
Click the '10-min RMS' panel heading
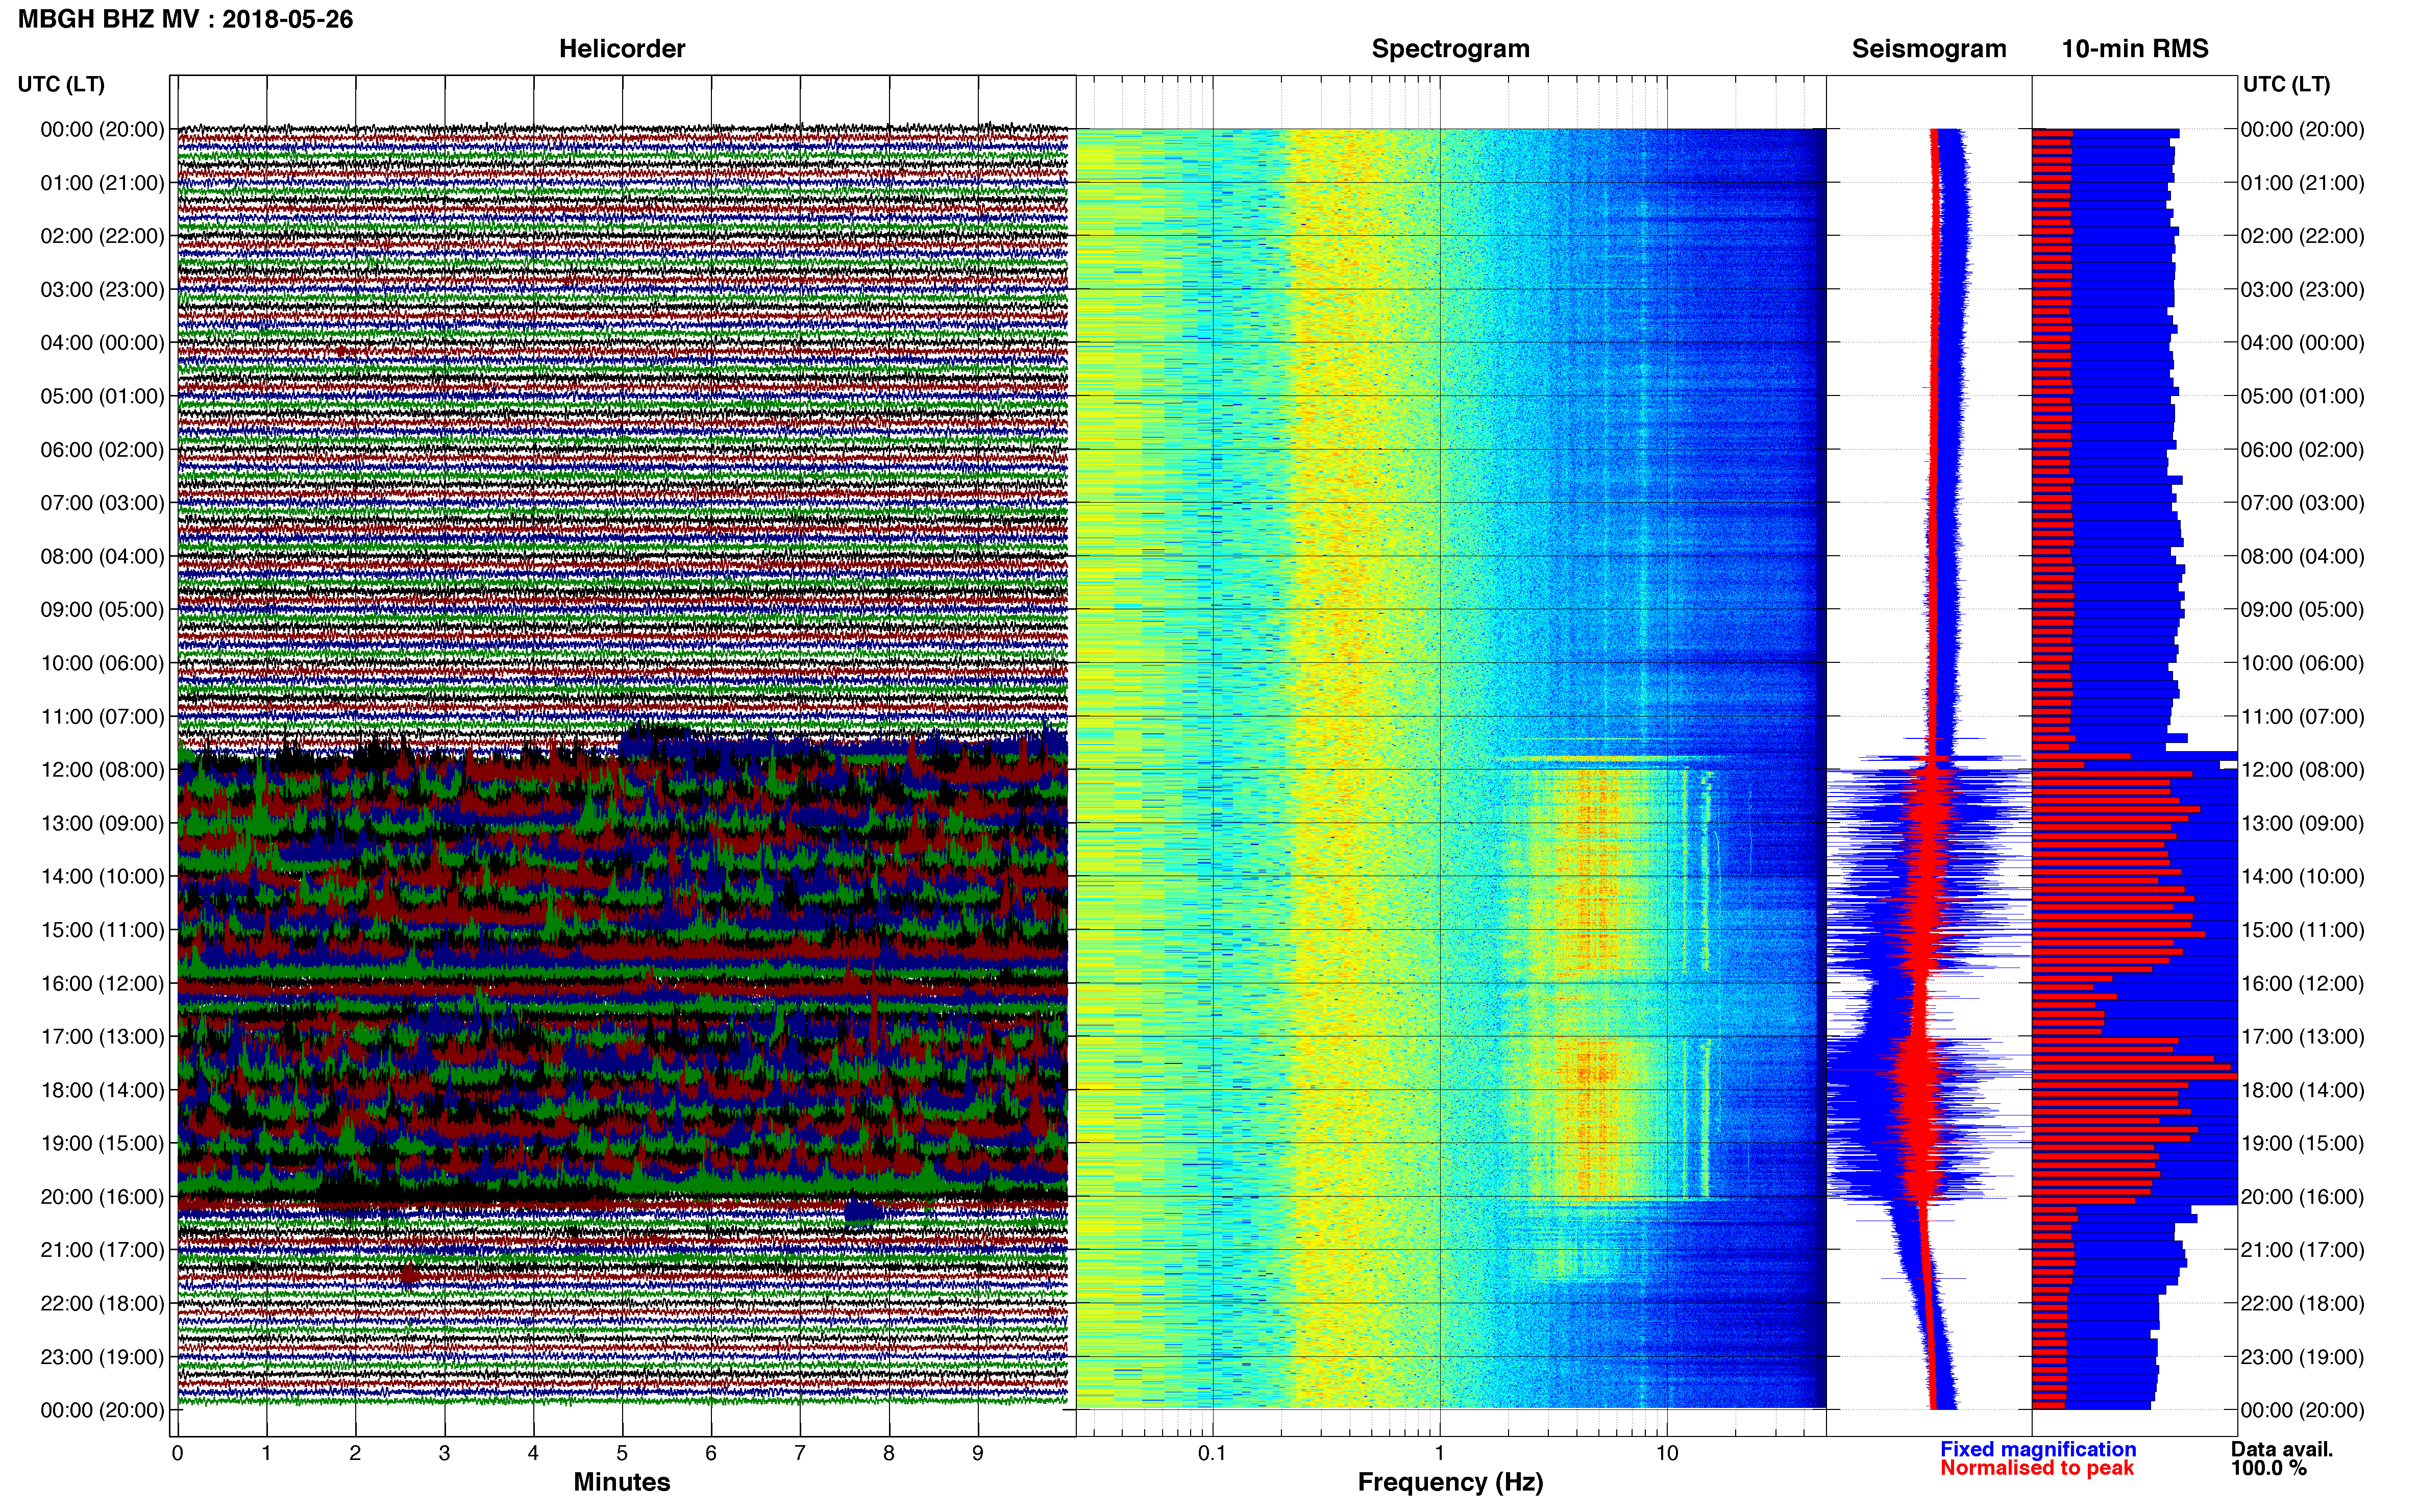(x=2135, y=48)
